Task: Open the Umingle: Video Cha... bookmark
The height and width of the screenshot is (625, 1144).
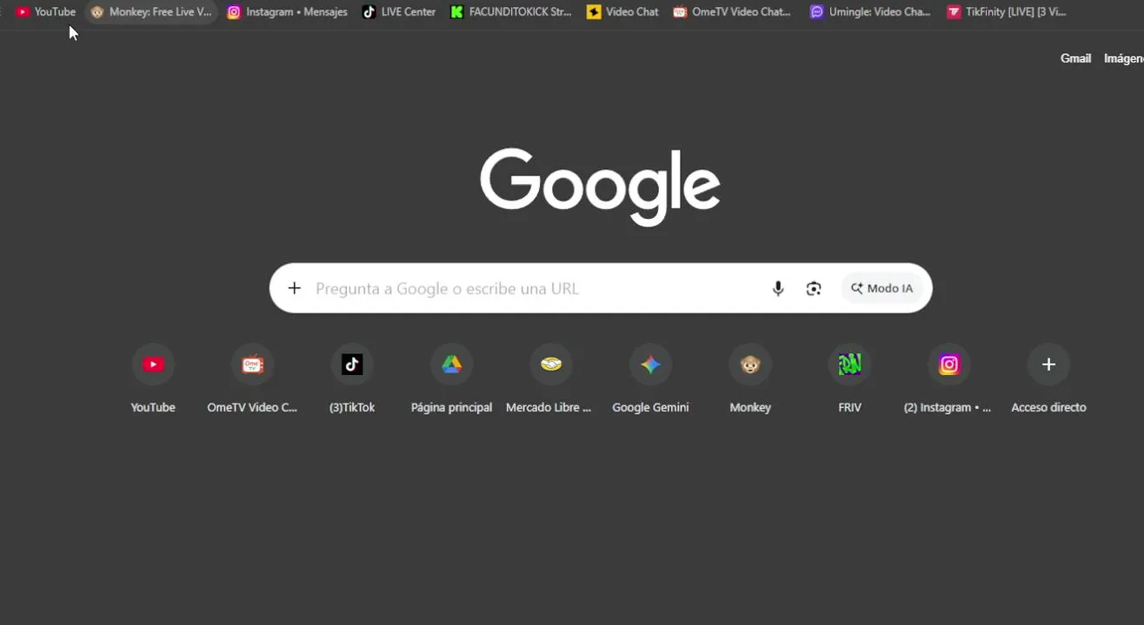Action: tap(870, 12)
